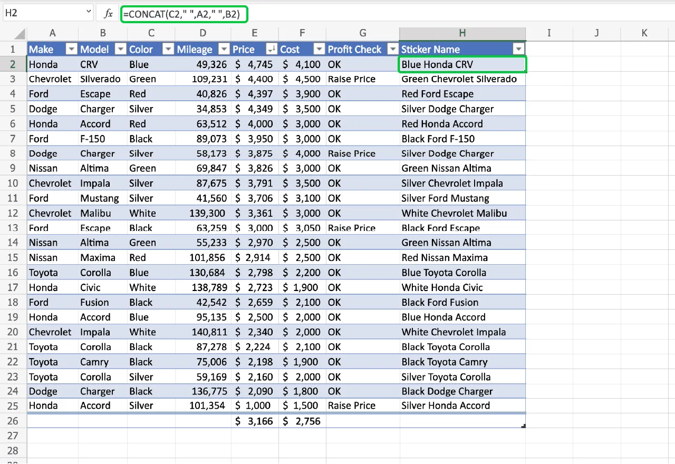This screenshot has width=675, height=464.
Task: Select total price cell "$ 3,166"
Action: coord(255,421)
